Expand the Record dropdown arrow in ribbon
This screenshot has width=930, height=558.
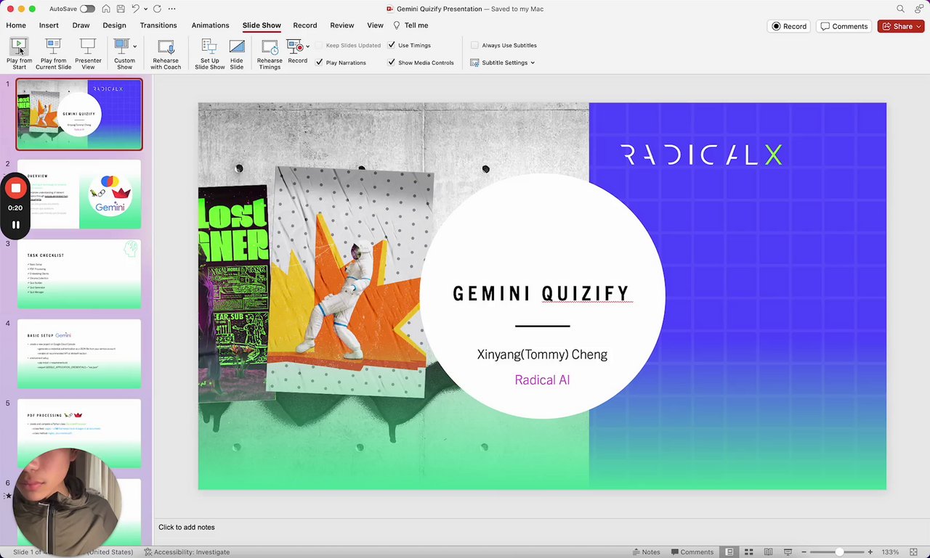(x=308, y=46)
